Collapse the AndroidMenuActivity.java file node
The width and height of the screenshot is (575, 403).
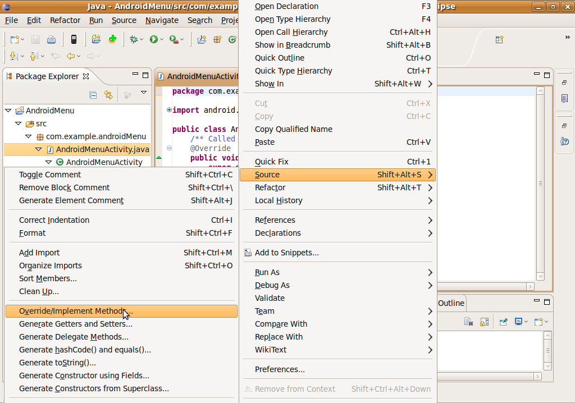click(x=39, y=149)
